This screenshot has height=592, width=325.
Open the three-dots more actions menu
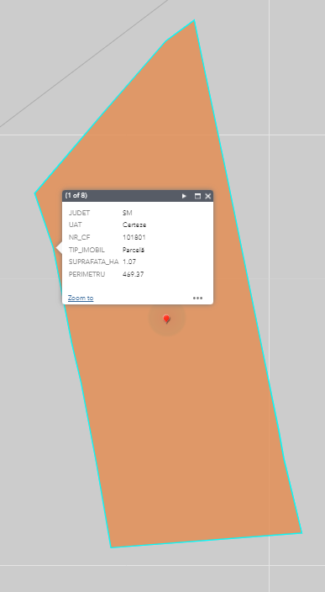pyautogui.click(x=197, y=298)
